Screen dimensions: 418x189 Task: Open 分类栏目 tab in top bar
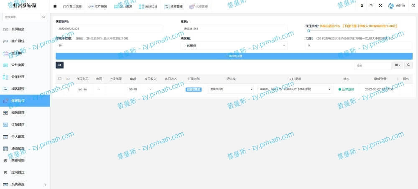pos(148,6)
